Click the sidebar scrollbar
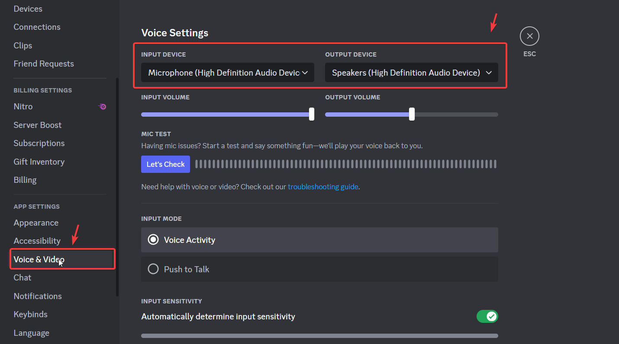Image resolution: width=619 pixels, height=344 pixels. (x=117, y=186)
